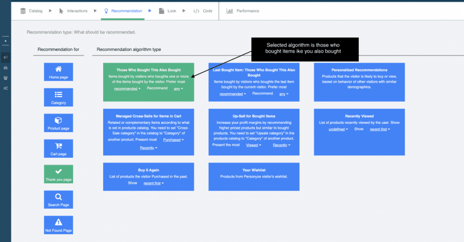464x242 pixels.
Task: Open the gears settings icon in sidebar
Action: [x=6, y=88]
